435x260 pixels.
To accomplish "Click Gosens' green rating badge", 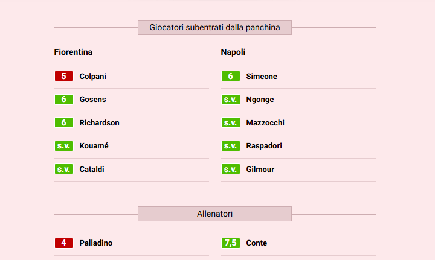I will click(x=63, y=100).
